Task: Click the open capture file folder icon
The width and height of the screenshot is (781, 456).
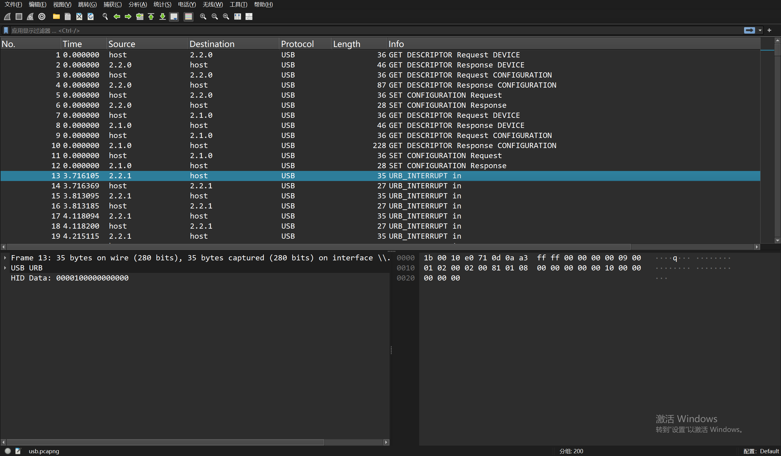Action: [x=56, y=16]
